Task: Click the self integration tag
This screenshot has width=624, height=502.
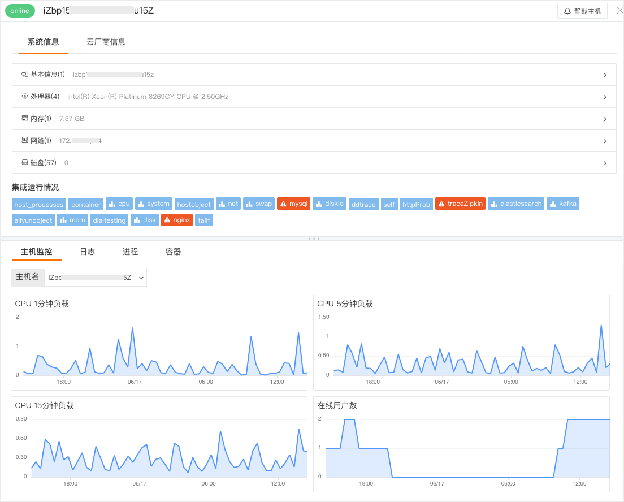Action: pos(389,204)
